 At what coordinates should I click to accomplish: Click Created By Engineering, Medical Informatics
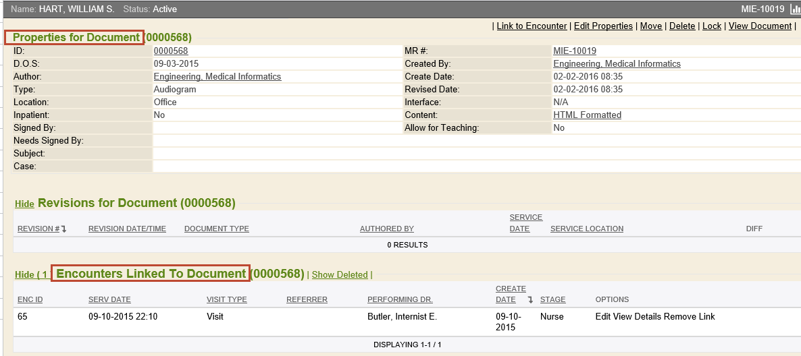point(617,64)
